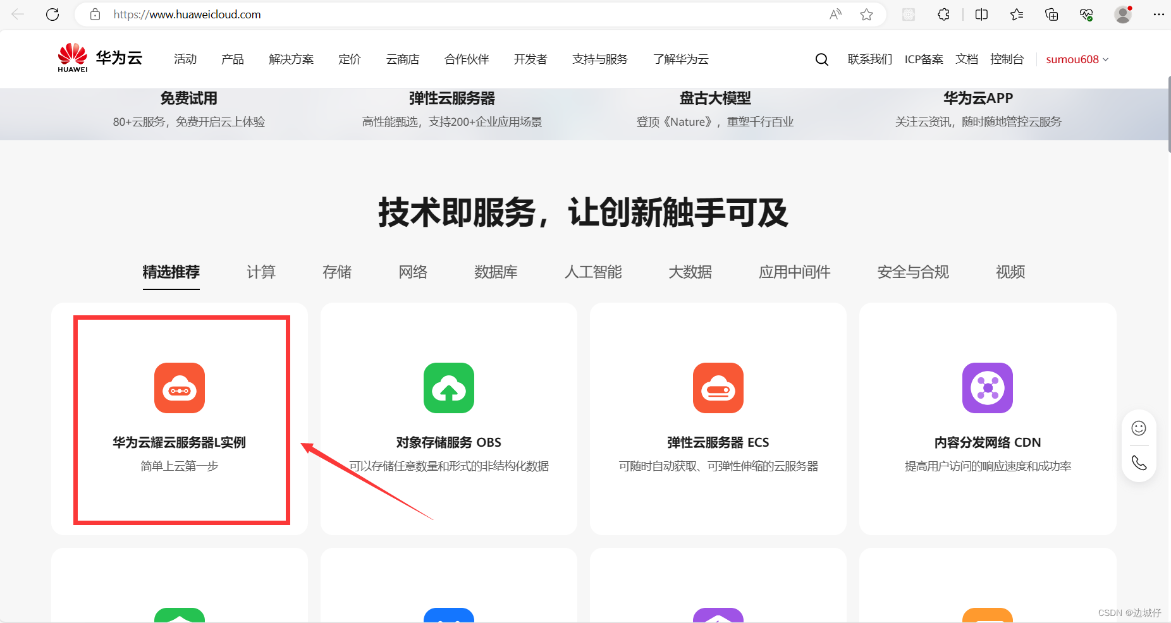Open the 合作伙伴 menu

[x=467, y=59]
